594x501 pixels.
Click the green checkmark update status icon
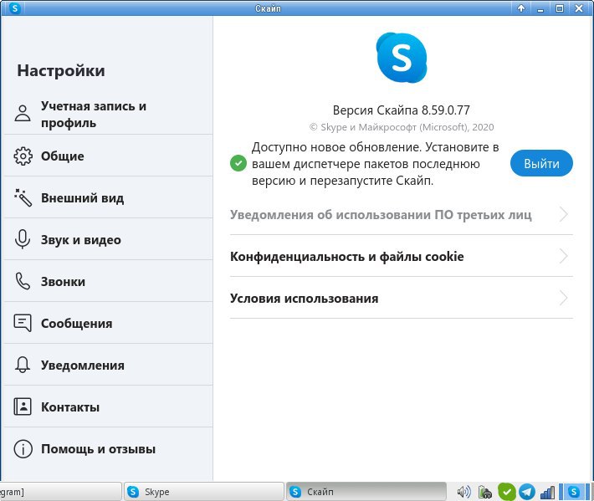238,163
